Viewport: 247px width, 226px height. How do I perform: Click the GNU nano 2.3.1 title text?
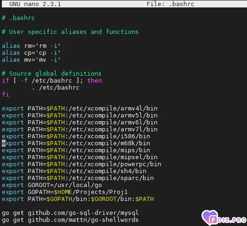pyautogui.click(x=35, y=4)
